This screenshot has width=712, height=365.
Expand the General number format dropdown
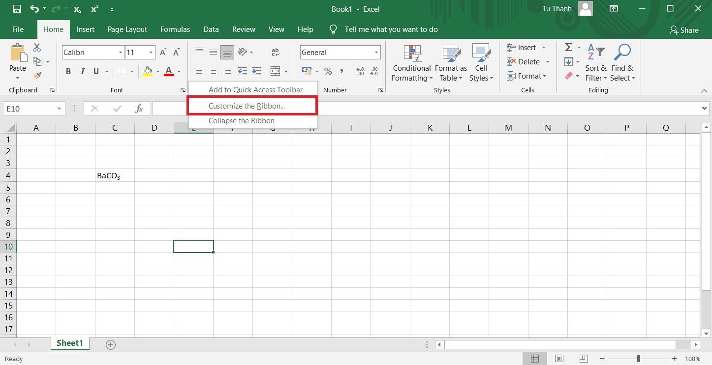(376, 53)
